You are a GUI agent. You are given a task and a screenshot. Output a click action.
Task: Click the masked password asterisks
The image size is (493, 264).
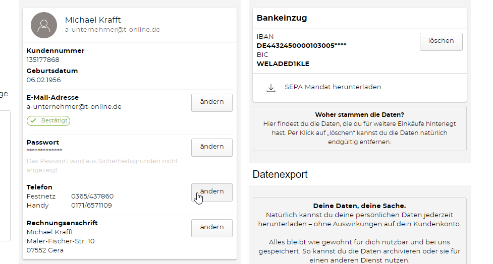pos(44,151)
